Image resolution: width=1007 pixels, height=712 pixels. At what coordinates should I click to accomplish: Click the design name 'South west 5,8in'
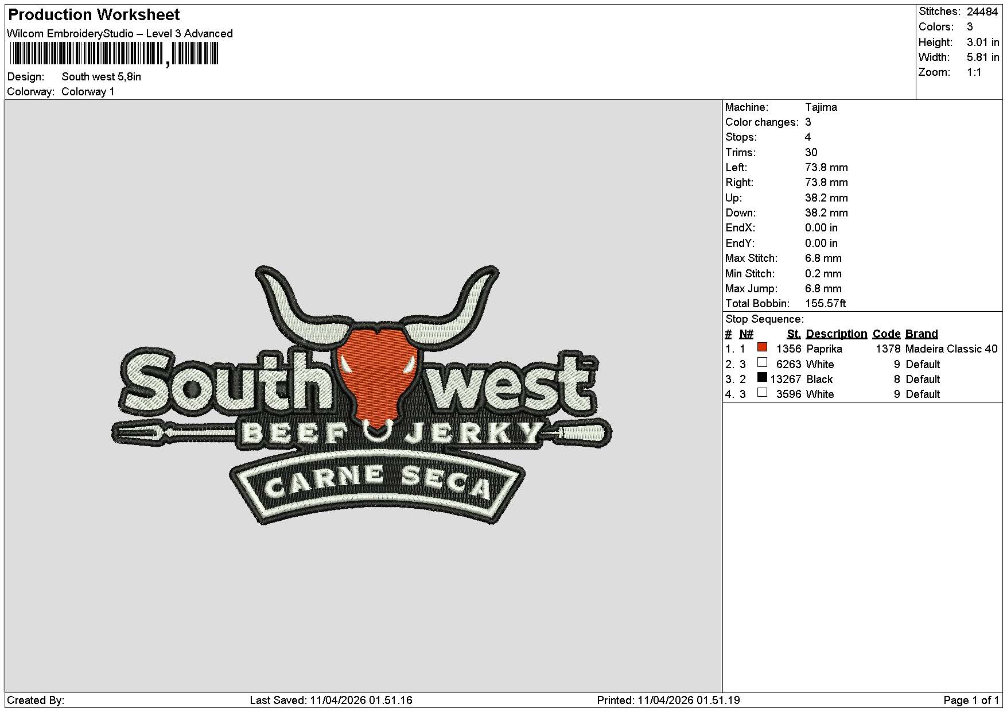click(102, 77)
